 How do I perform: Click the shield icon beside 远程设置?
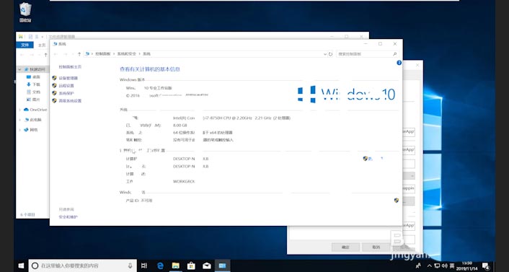point(54,85)
